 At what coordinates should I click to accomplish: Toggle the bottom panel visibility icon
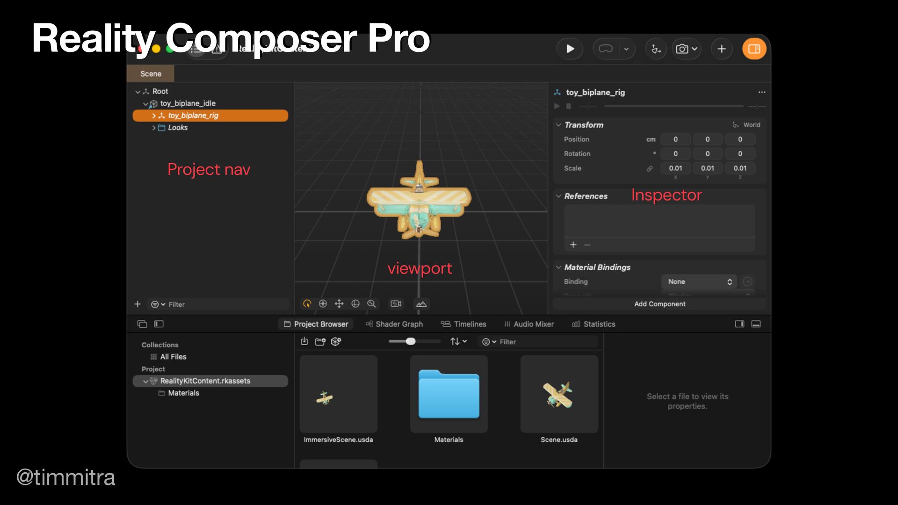[x=756, y=324]
